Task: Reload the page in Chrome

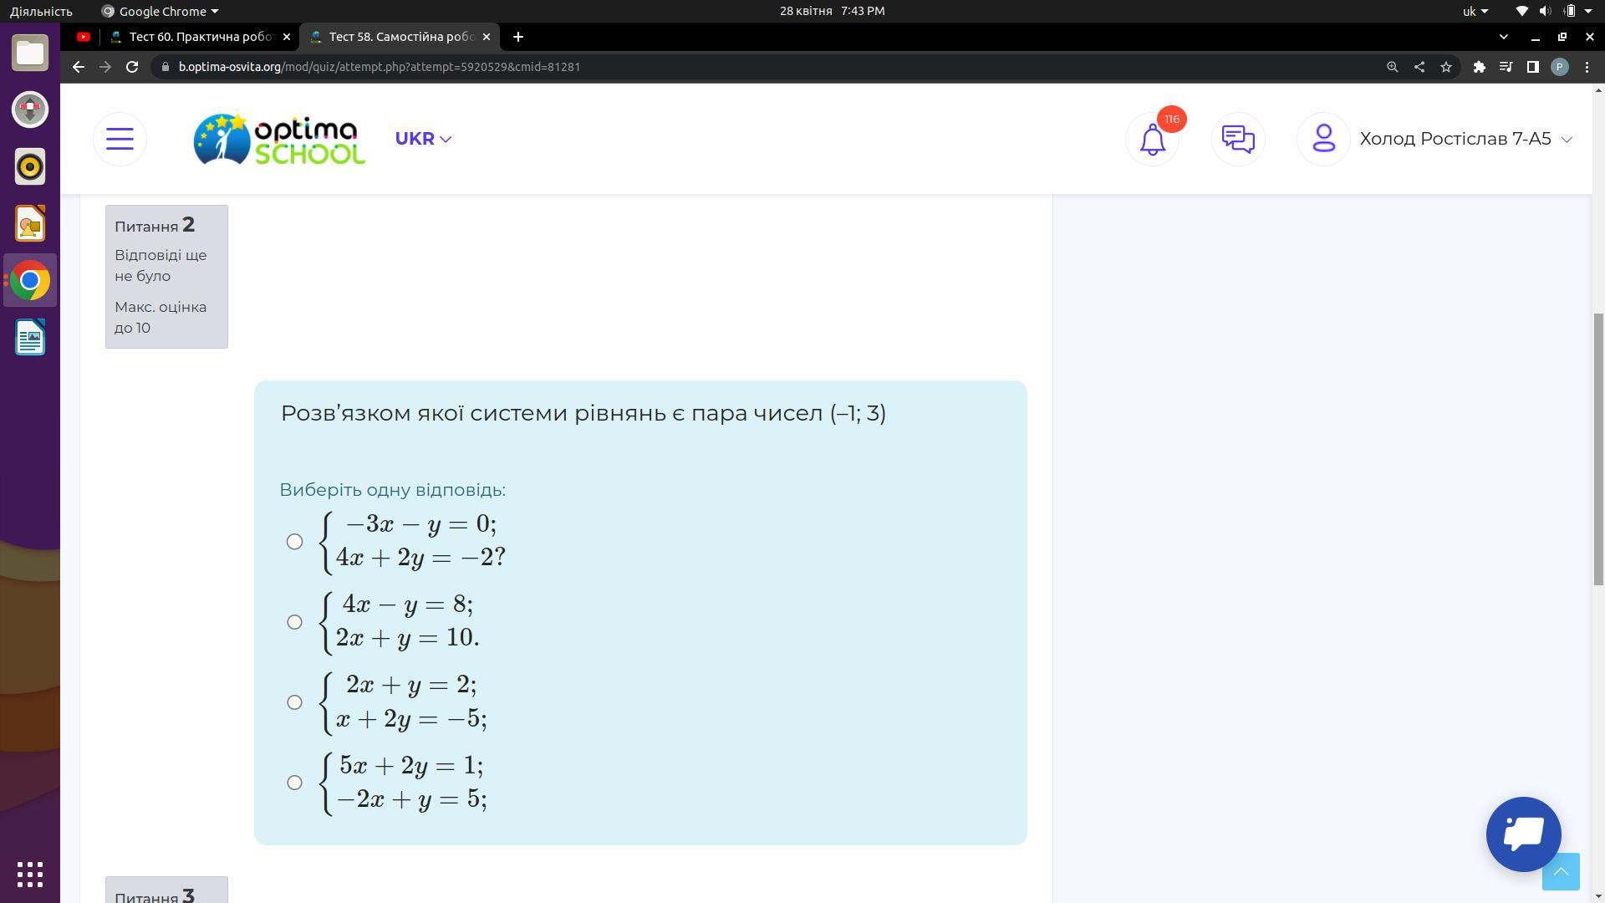Action: click(x=132, y=67)
